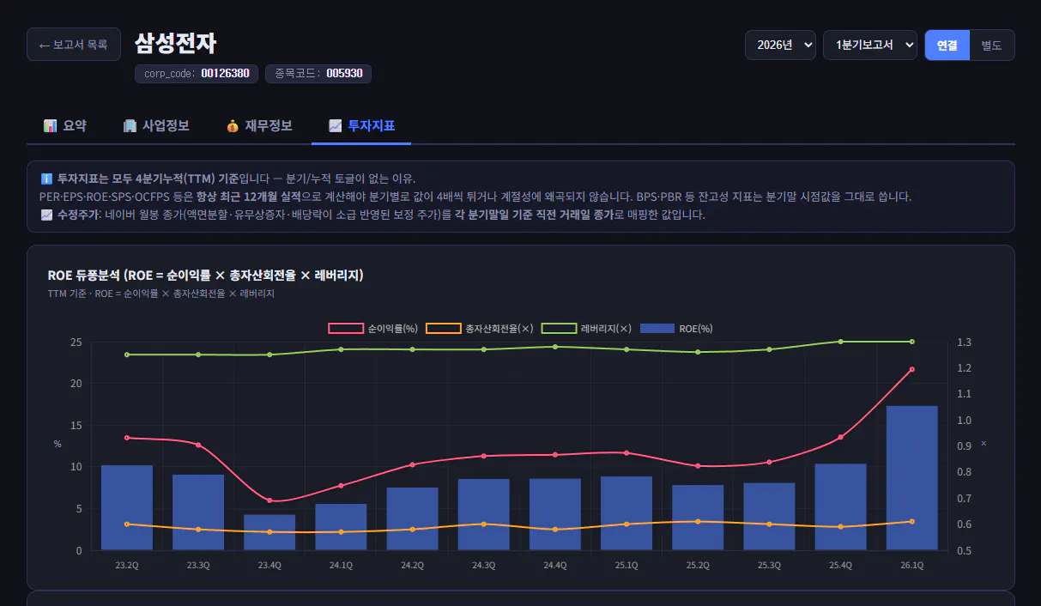The width and height of the screenshot is (1041, 606).
Task: Switch to 별도 separate statements
Action: click(992, 45)
